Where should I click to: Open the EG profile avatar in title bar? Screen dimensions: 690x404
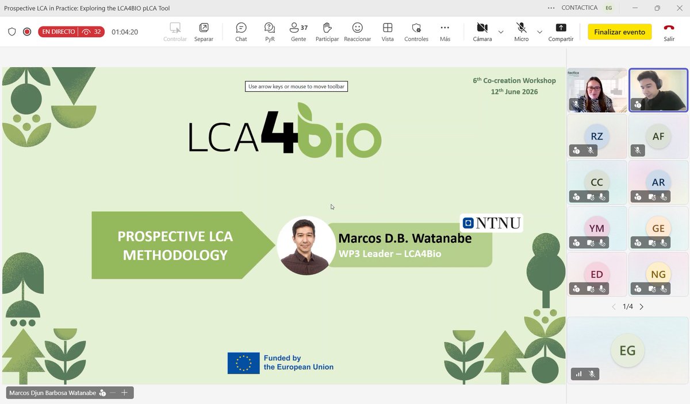(608, 8)
